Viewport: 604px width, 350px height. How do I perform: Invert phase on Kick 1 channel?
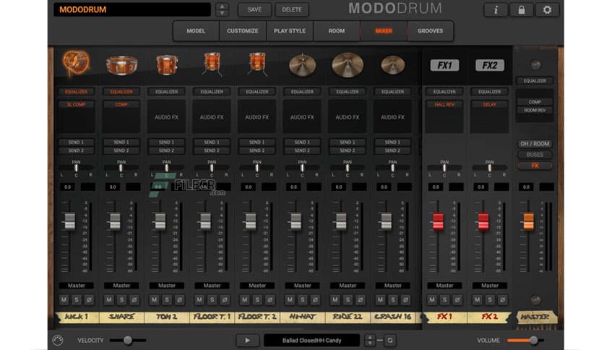(x=89, y=299)
